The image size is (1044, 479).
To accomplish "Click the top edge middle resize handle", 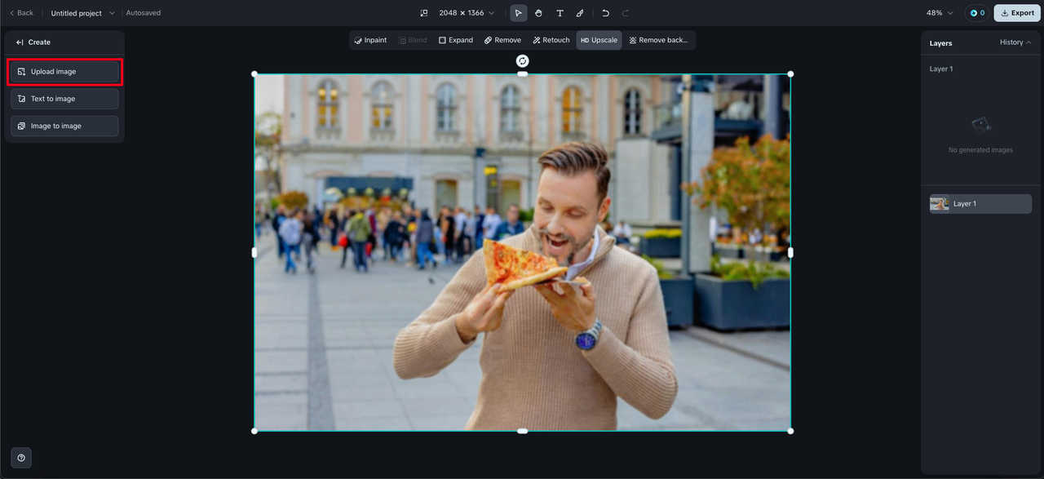I will (523, 74).
